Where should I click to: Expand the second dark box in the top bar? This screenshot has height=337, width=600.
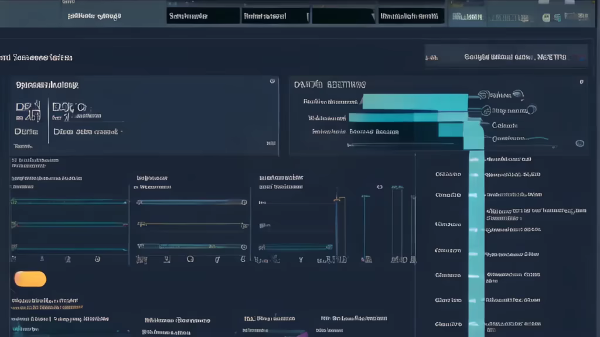click(275, 16)
